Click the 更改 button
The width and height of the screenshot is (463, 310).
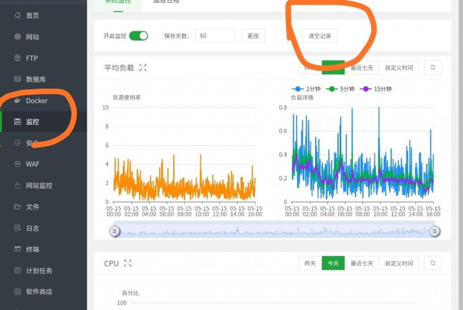tap(253, 36)
